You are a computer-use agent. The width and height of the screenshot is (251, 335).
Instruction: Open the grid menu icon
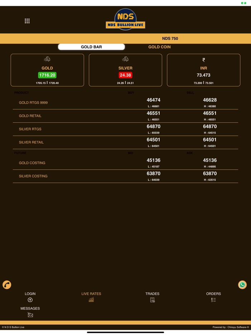pyautogui.click(x=27, y=21)
